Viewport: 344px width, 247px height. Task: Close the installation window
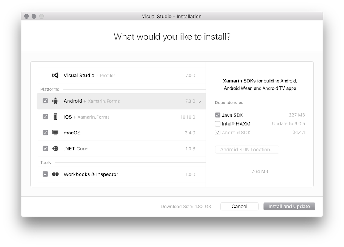point(26,16)
